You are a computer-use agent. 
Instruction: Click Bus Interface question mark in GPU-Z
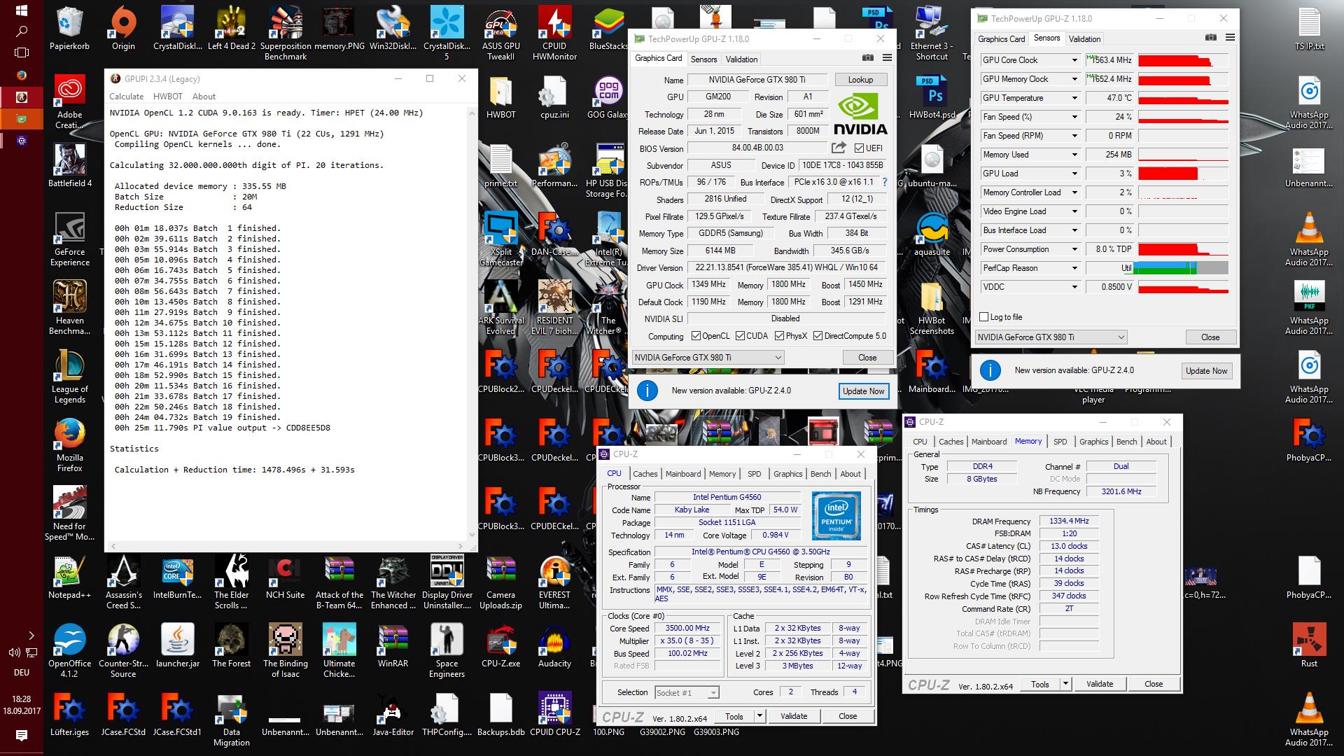coord(884,182)
